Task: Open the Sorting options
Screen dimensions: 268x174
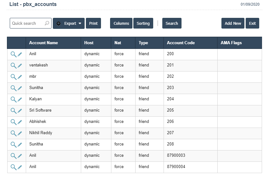Action: point(143,23)
